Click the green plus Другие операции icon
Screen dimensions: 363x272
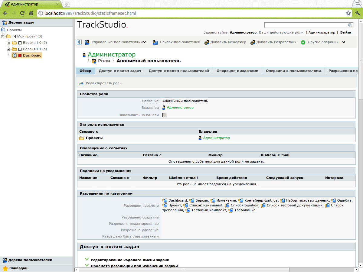[303, 42]
